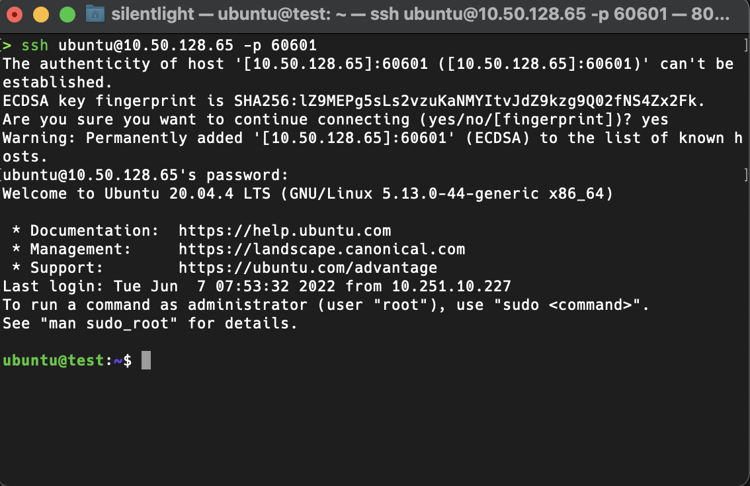Click the Welcome to Ubuntu 20.04.4 line

[308, 194]
